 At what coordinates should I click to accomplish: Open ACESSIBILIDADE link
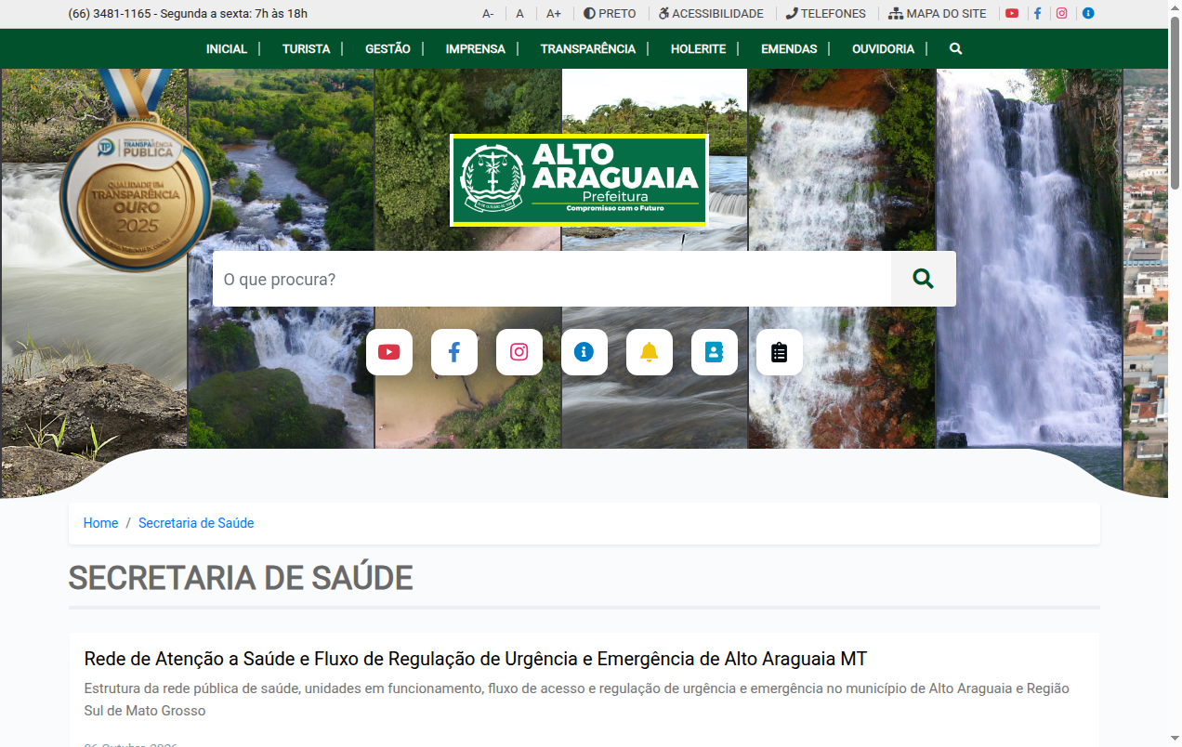pyautogui.click(x=711, y=14)
